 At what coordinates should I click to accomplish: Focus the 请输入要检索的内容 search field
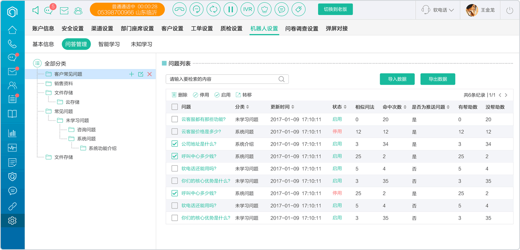click(227, 79)
